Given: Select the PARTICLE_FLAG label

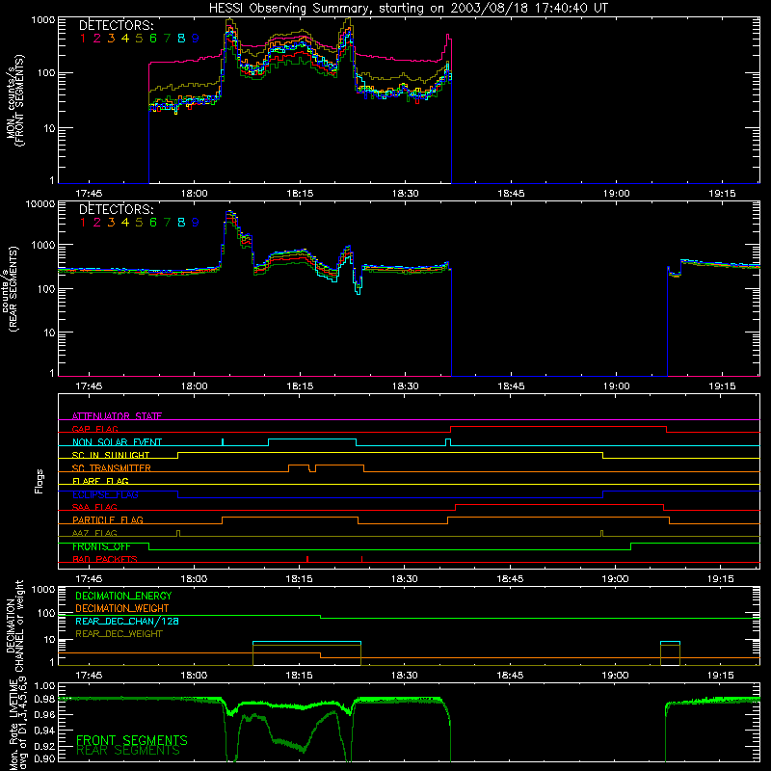Looking at the screenshot, I should [x=108, y=519].
